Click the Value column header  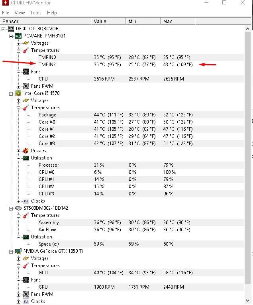(108, 21)
